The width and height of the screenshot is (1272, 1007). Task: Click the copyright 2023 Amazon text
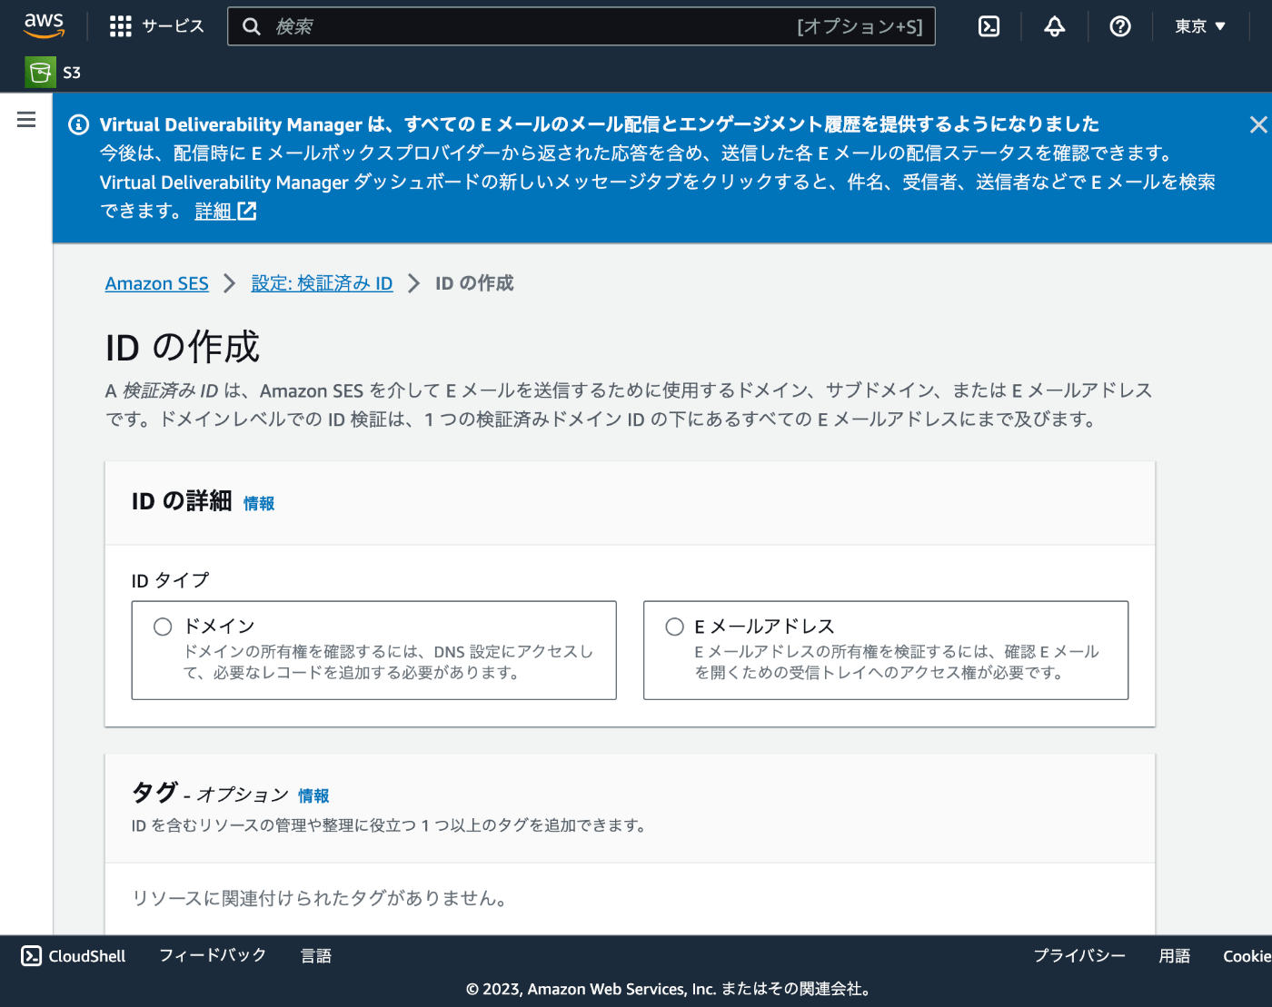tap(670, 989)
